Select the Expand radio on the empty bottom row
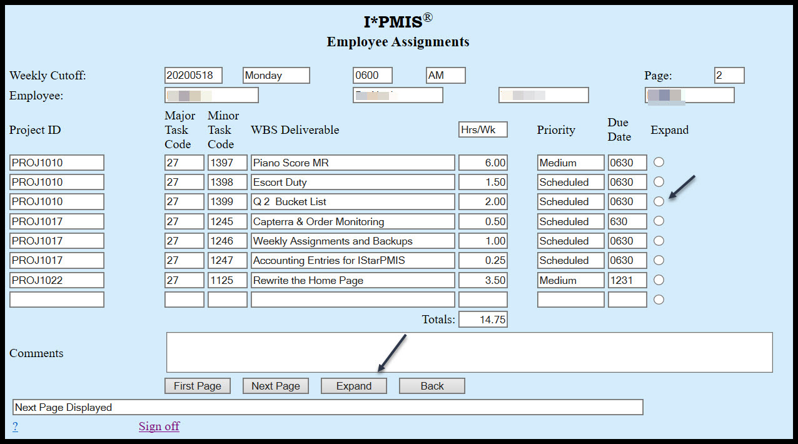The image size is (798, 444). (x=659, y=299)
